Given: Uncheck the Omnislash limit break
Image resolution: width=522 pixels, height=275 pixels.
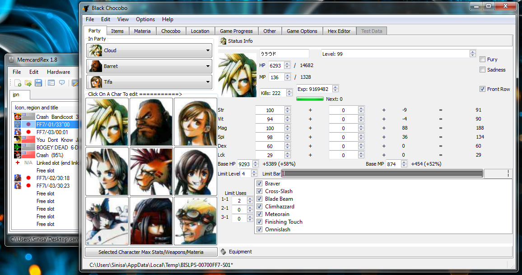Looking at the screenshot, I should click(260, 229).
